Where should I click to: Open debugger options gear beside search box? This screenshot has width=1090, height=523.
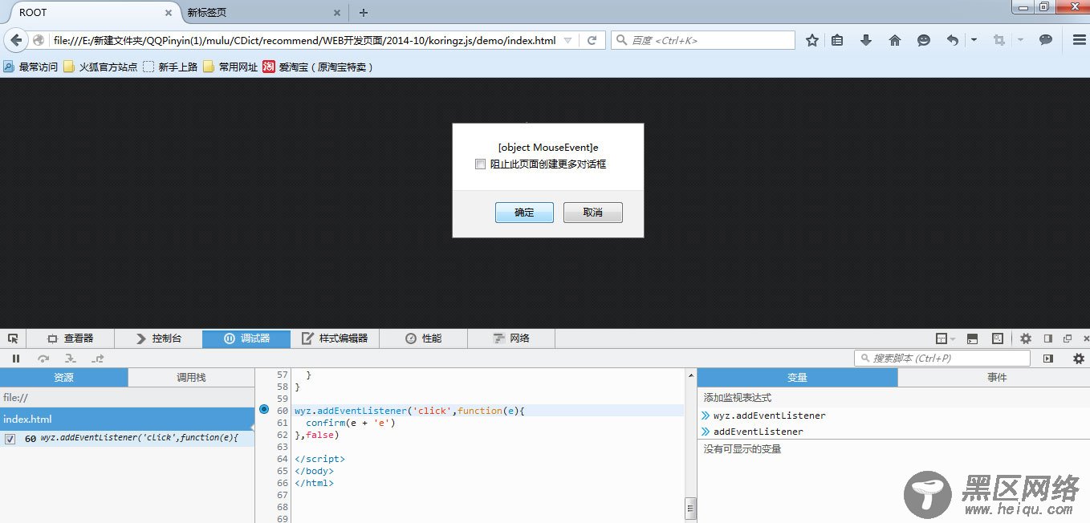(1079, 359)
